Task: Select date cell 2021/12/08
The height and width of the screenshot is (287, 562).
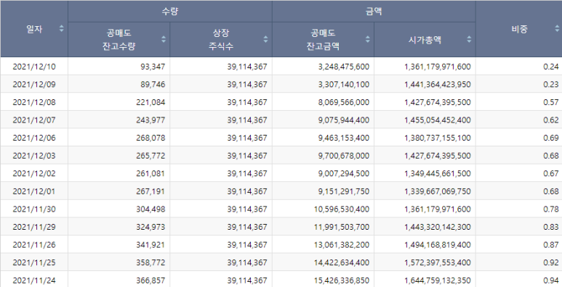Action: tap(34, 102)
